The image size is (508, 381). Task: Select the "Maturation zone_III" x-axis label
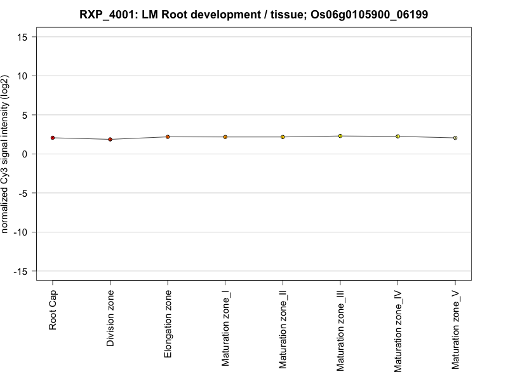coord(340,330)
